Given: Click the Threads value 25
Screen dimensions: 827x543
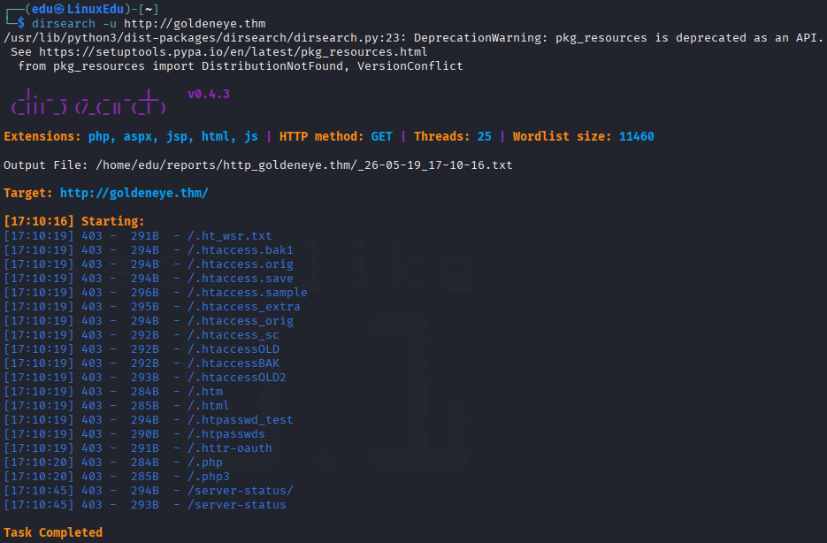Looking at the screenshot, I should point(484,136).
